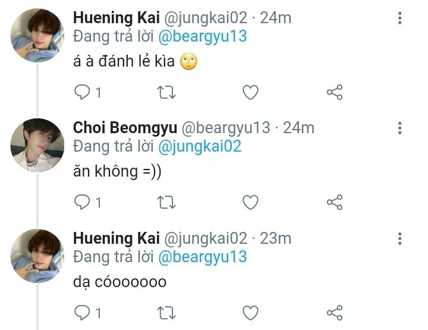
Task: Open the Choi Beomgyu display name
Action: tap(125, 128)
